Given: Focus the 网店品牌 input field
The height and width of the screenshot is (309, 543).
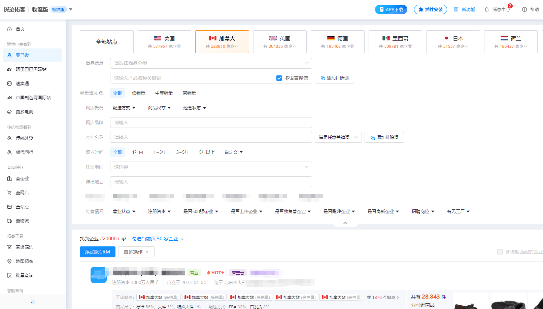Looking at the screenshot, I should (x=211, y=123).
